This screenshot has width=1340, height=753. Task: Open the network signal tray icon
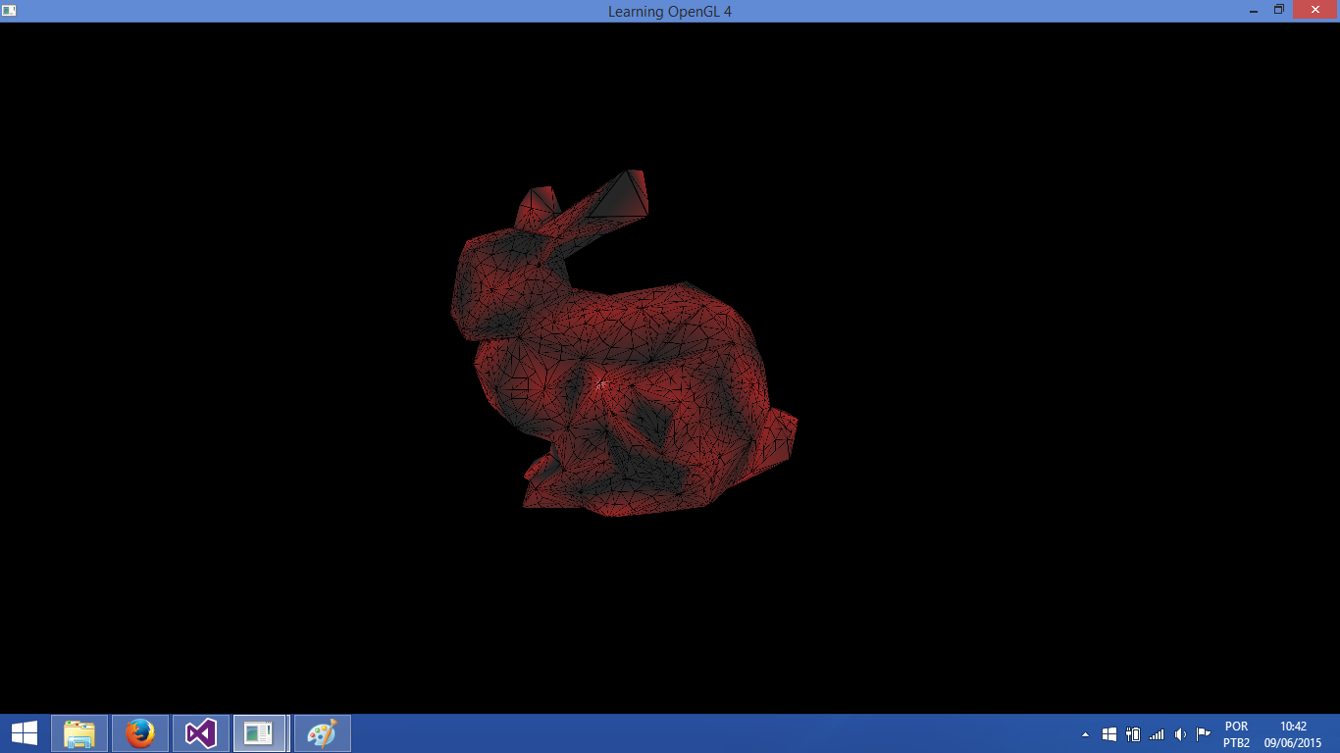pyautogui.click(x=1157, y=734)
